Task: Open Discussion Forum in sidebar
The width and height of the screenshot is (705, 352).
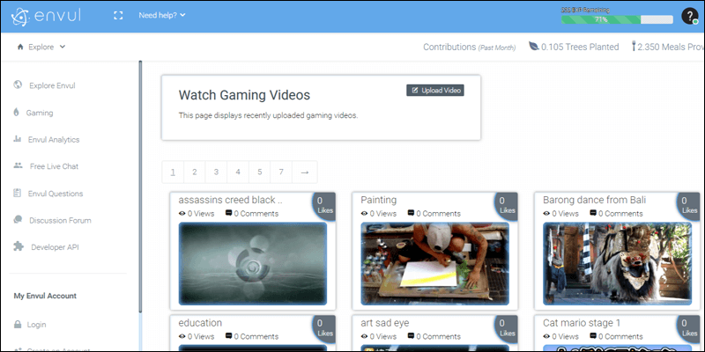Action: tap(60, 221)
